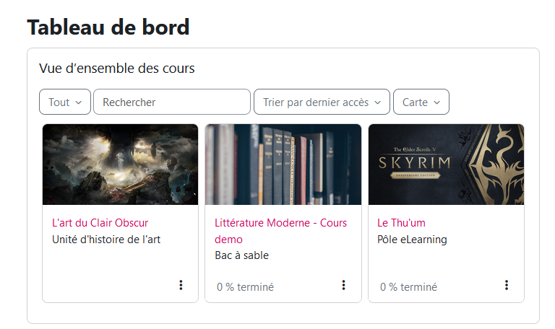Screen dimensions: 555x329
Task: Go to the Le Thu'um course link
Action: point(402,223)
